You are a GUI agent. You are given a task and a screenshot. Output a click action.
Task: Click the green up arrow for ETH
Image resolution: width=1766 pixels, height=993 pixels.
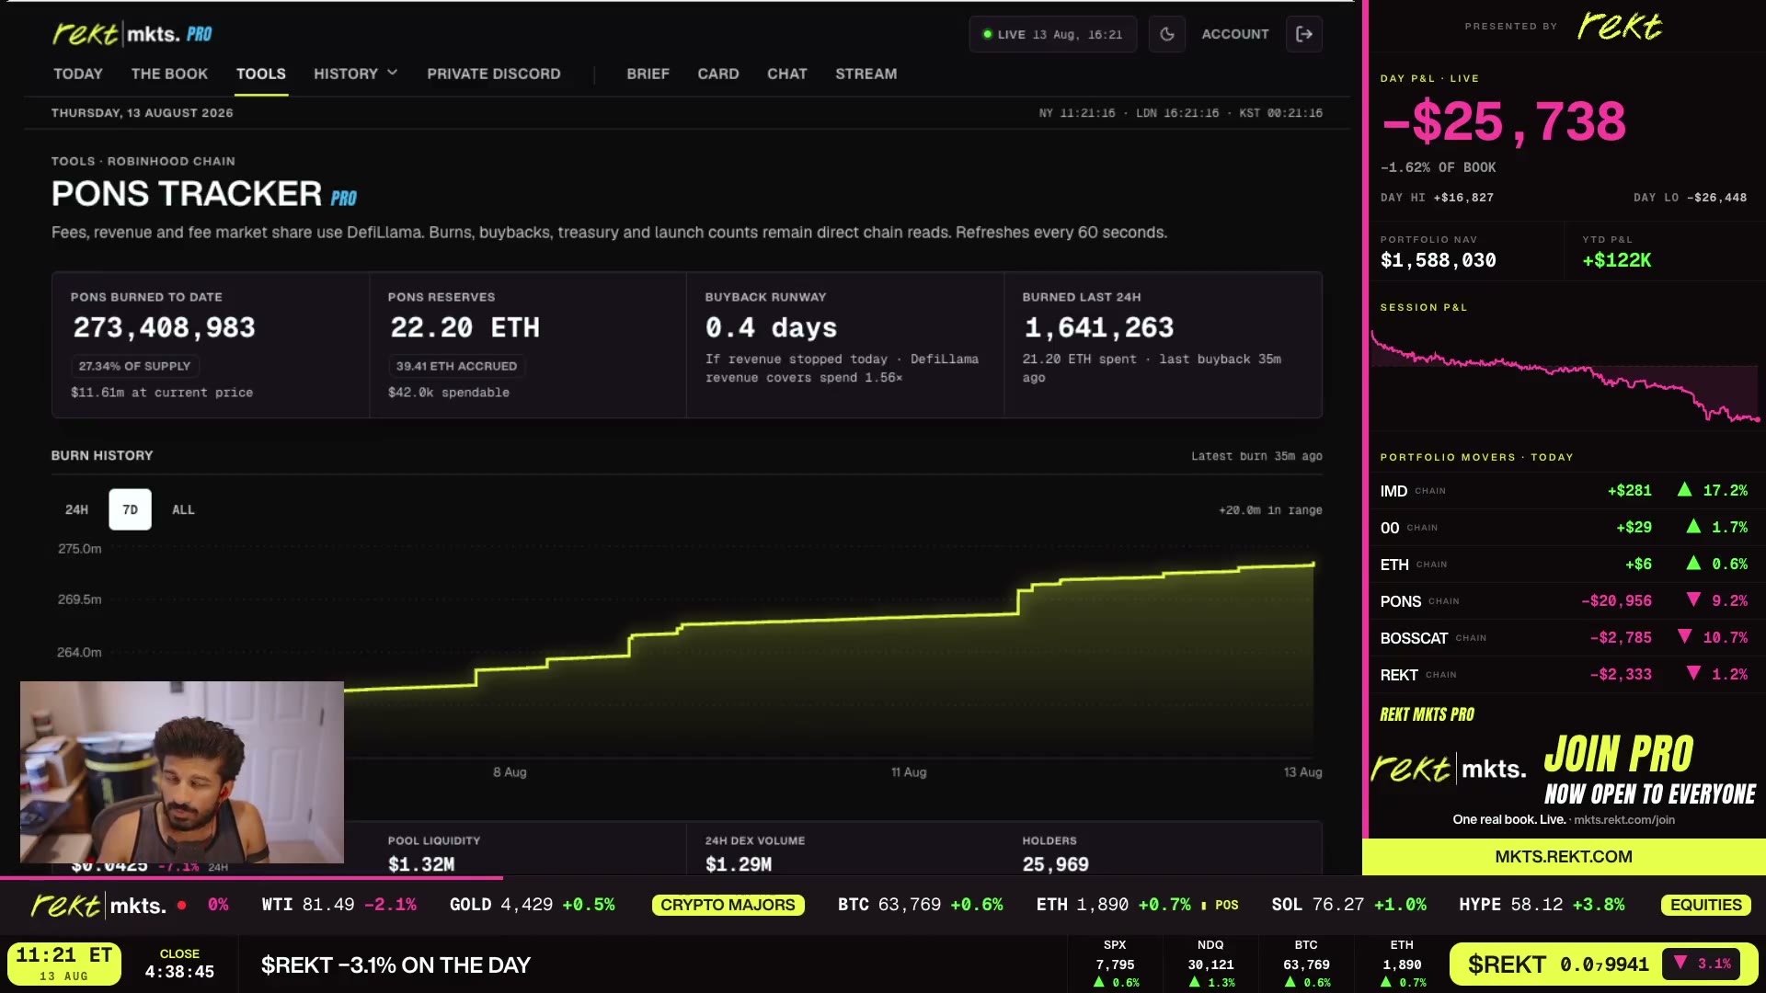(x=1693, y=564)
